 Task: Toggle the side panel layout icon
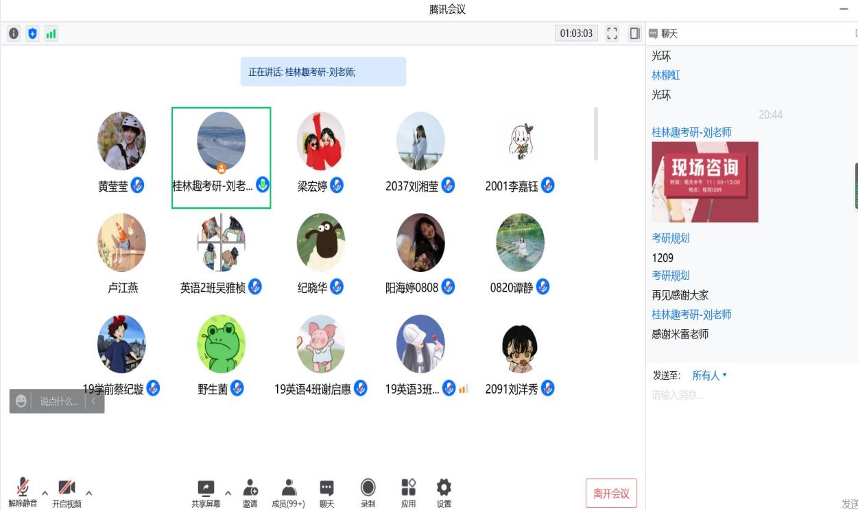[x=634, y=34]
